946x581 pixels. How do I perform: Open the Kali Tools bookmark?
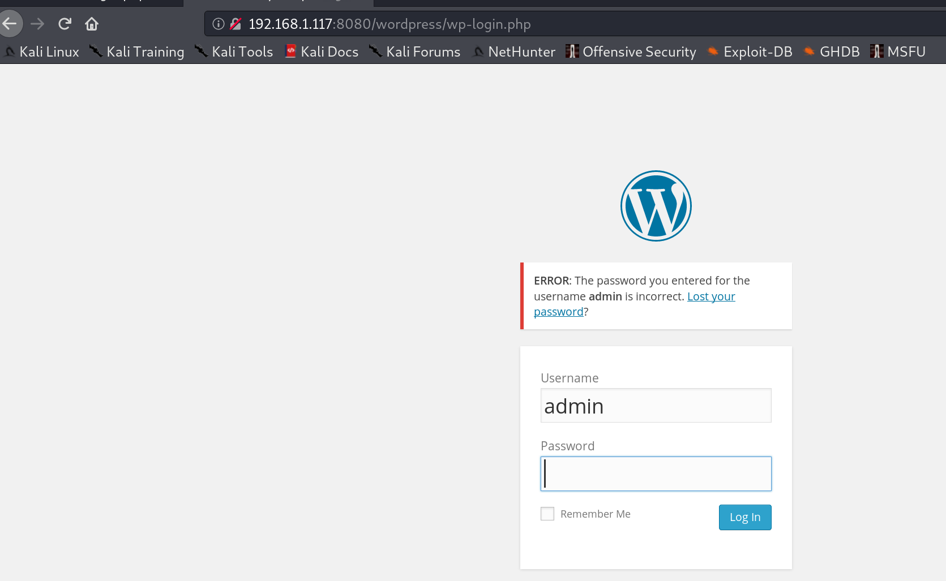[x=234, y=51]
